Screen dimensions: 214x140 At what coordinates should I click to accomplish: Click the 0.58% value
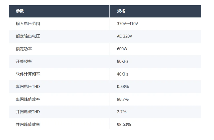click(123, 87)
